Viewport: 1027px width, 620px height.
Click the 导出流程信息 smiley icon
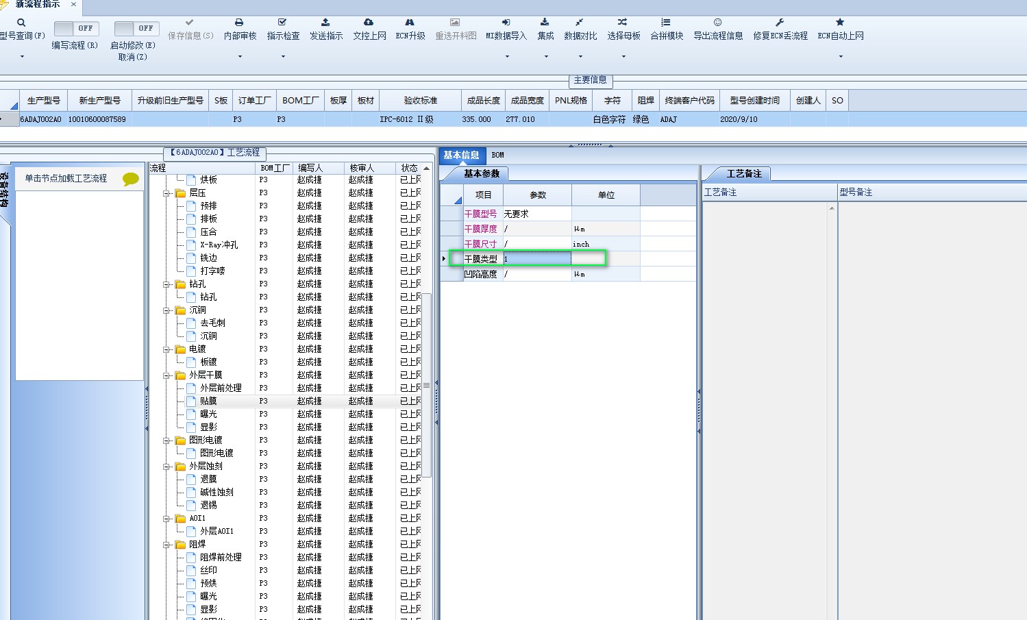pyautogui.click(x=717, y=23)
